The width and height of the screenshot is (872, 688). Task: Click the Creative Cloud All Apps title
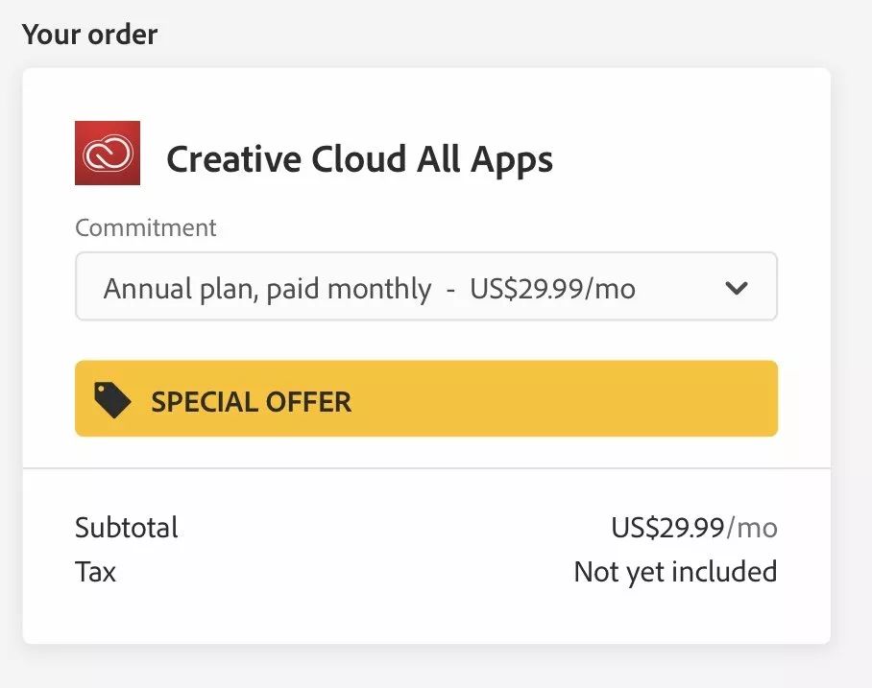(x=359, y=159)
